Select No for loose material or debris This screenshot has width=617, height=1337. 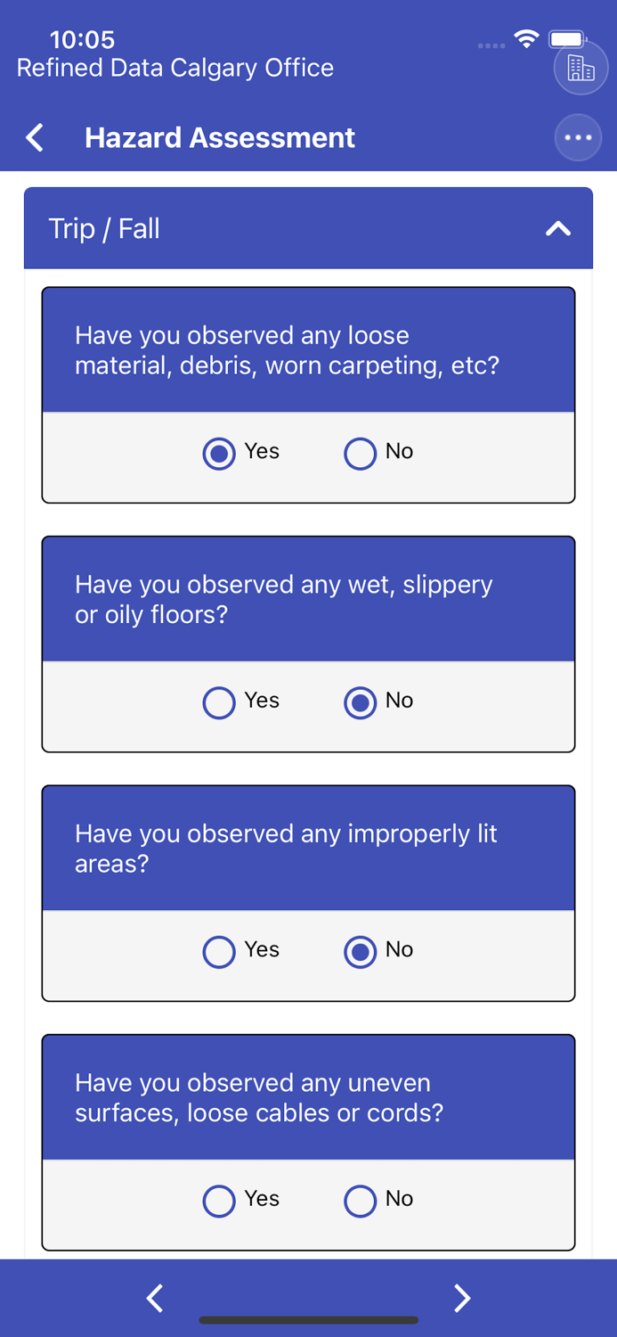[x=361, y=453]
